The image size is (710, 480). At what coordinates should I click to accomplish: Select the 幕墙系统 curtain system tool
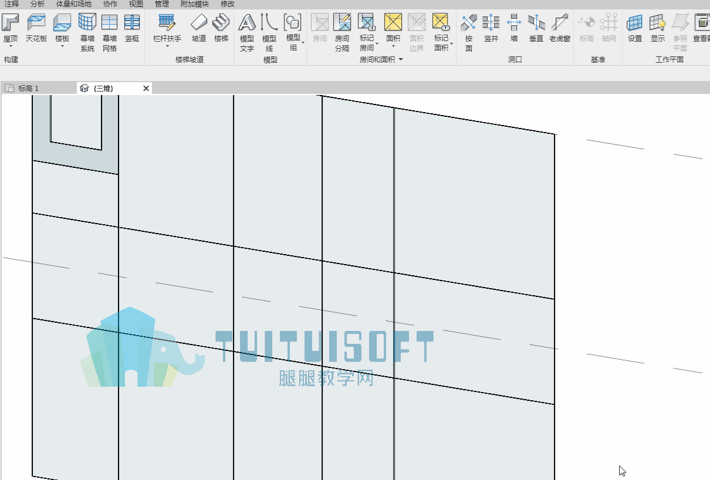pyautogui.click(x=87, y=33)
